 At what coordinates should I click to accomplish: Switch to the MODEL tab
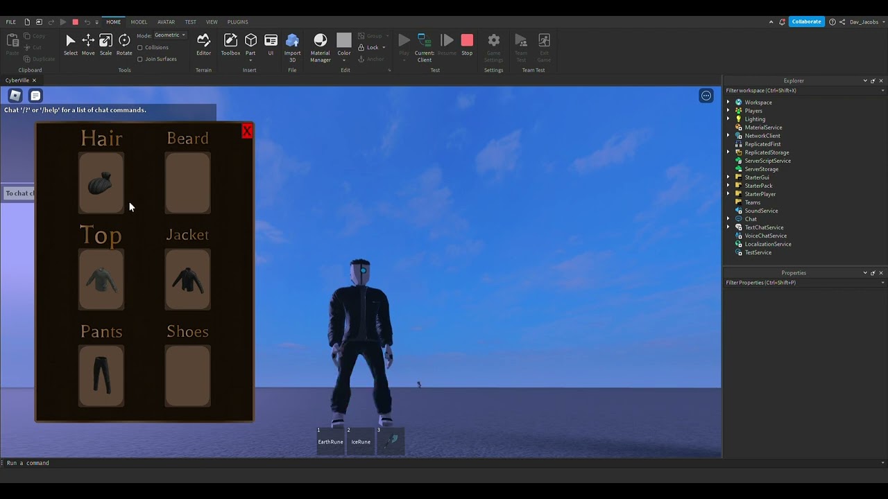(139, 21)
